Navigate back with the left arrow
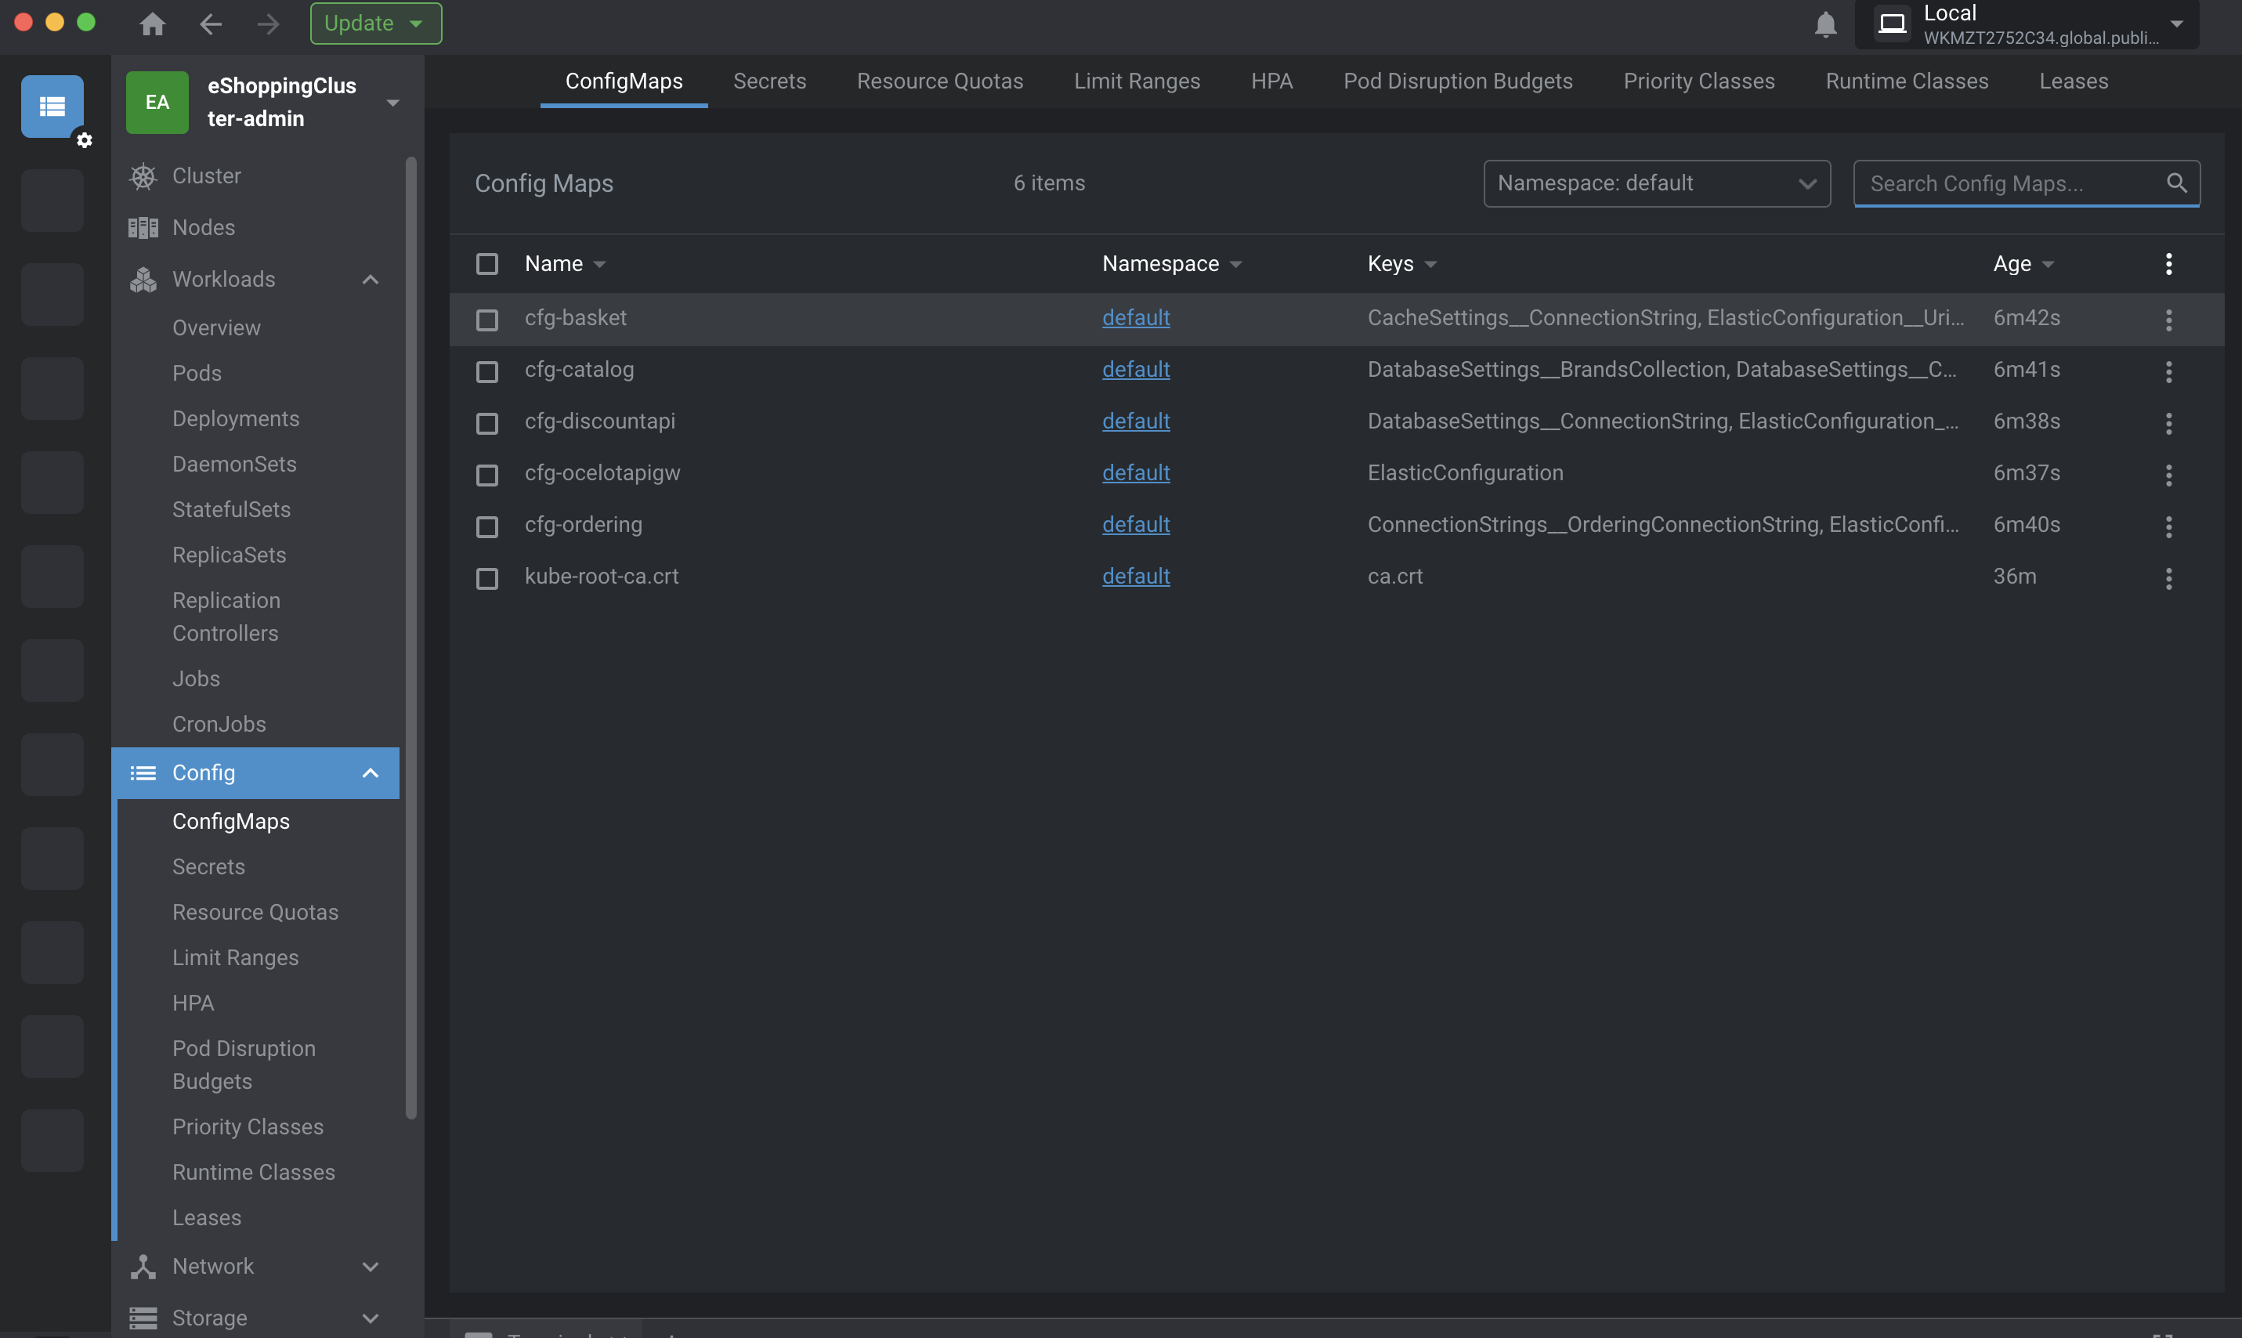Image resolution: width=2242 pixels, height=1338 pixels. point(211,24)
